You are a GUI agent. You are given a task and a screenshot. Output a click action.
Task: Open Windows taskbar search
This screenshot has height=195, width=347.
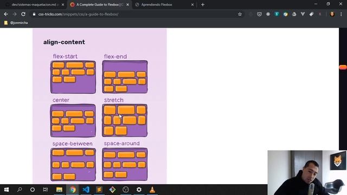coord(20,190)
